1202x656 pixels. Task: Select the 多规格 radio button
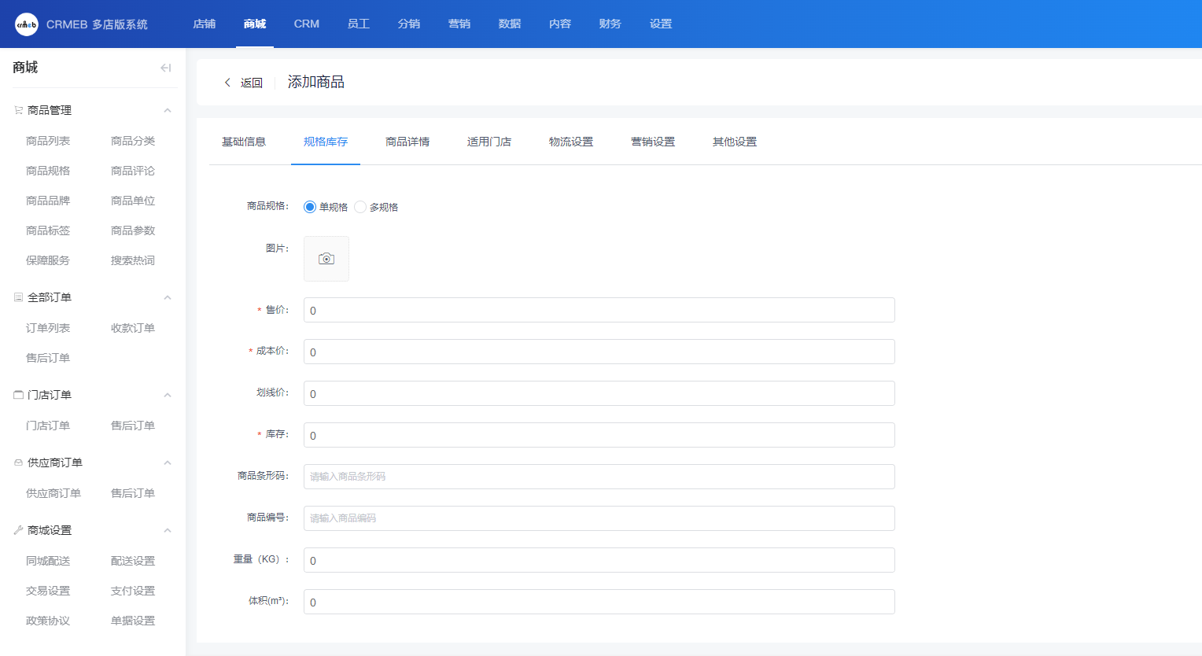[360, 207]
